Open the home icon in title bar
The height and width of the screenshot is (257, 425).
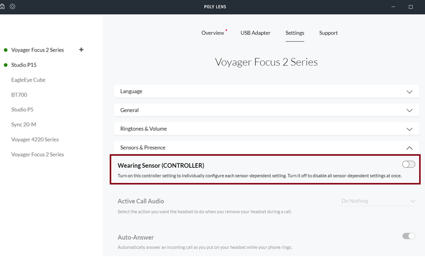[x=2, y=6]
